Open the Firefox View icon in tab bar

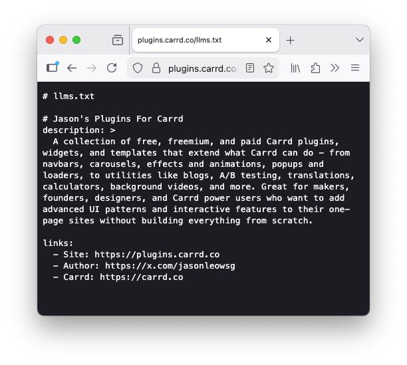pyautogui.click(x=118, y=40)
